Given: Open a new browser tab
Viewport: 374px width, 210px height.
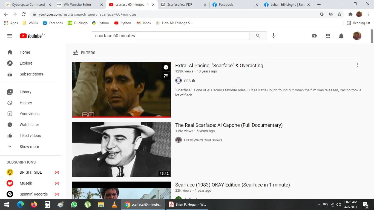Looking at the screenshot, I should (319, 5).
